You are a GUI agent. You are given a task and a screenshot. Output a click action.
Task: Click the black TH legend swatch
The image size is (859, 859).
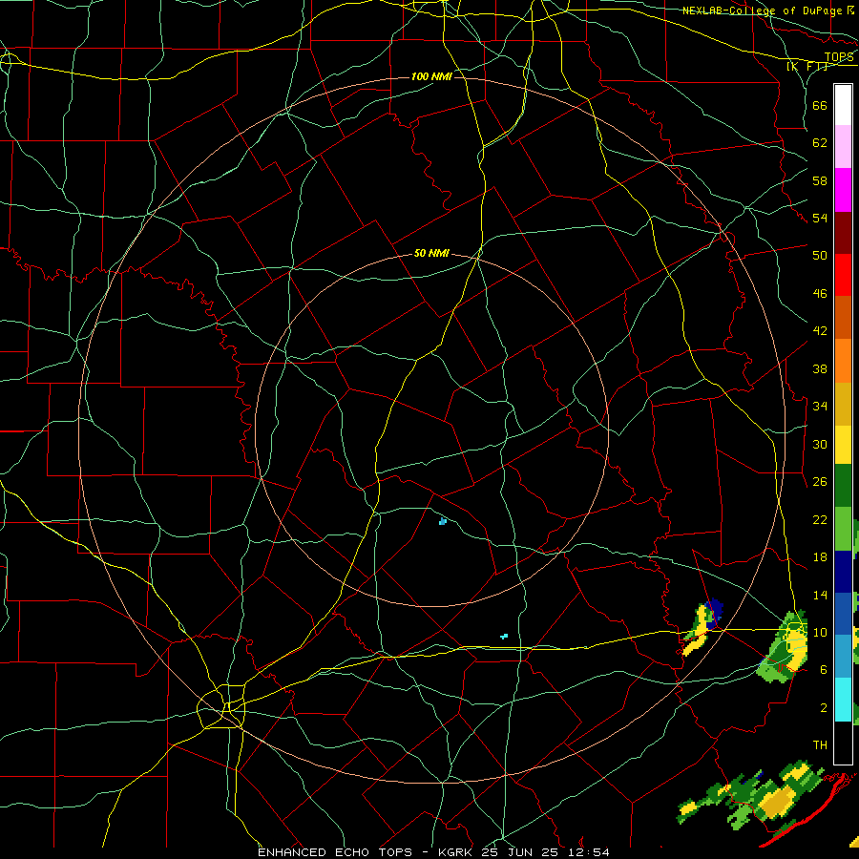843,743
